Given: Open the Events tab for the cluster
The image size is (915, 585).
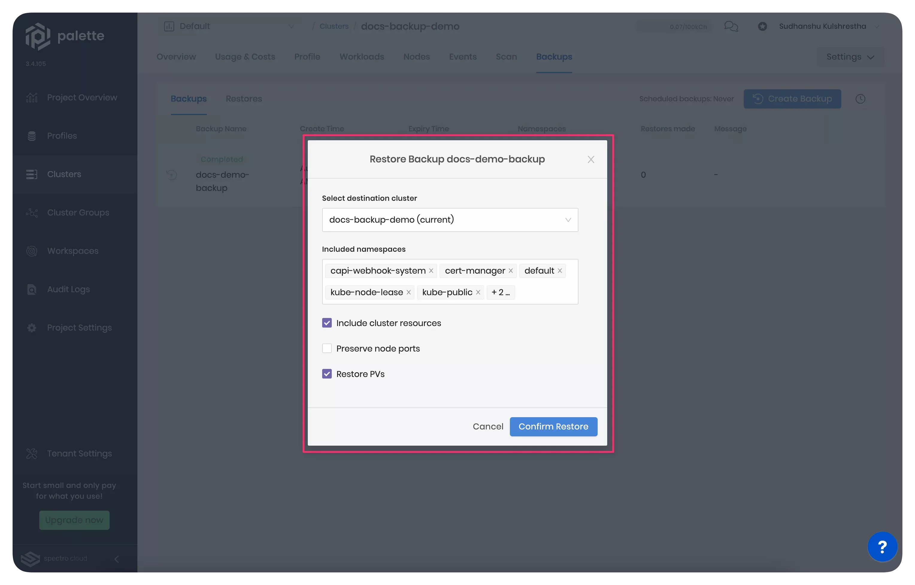Looking at the screenshot, I should 463,57.
